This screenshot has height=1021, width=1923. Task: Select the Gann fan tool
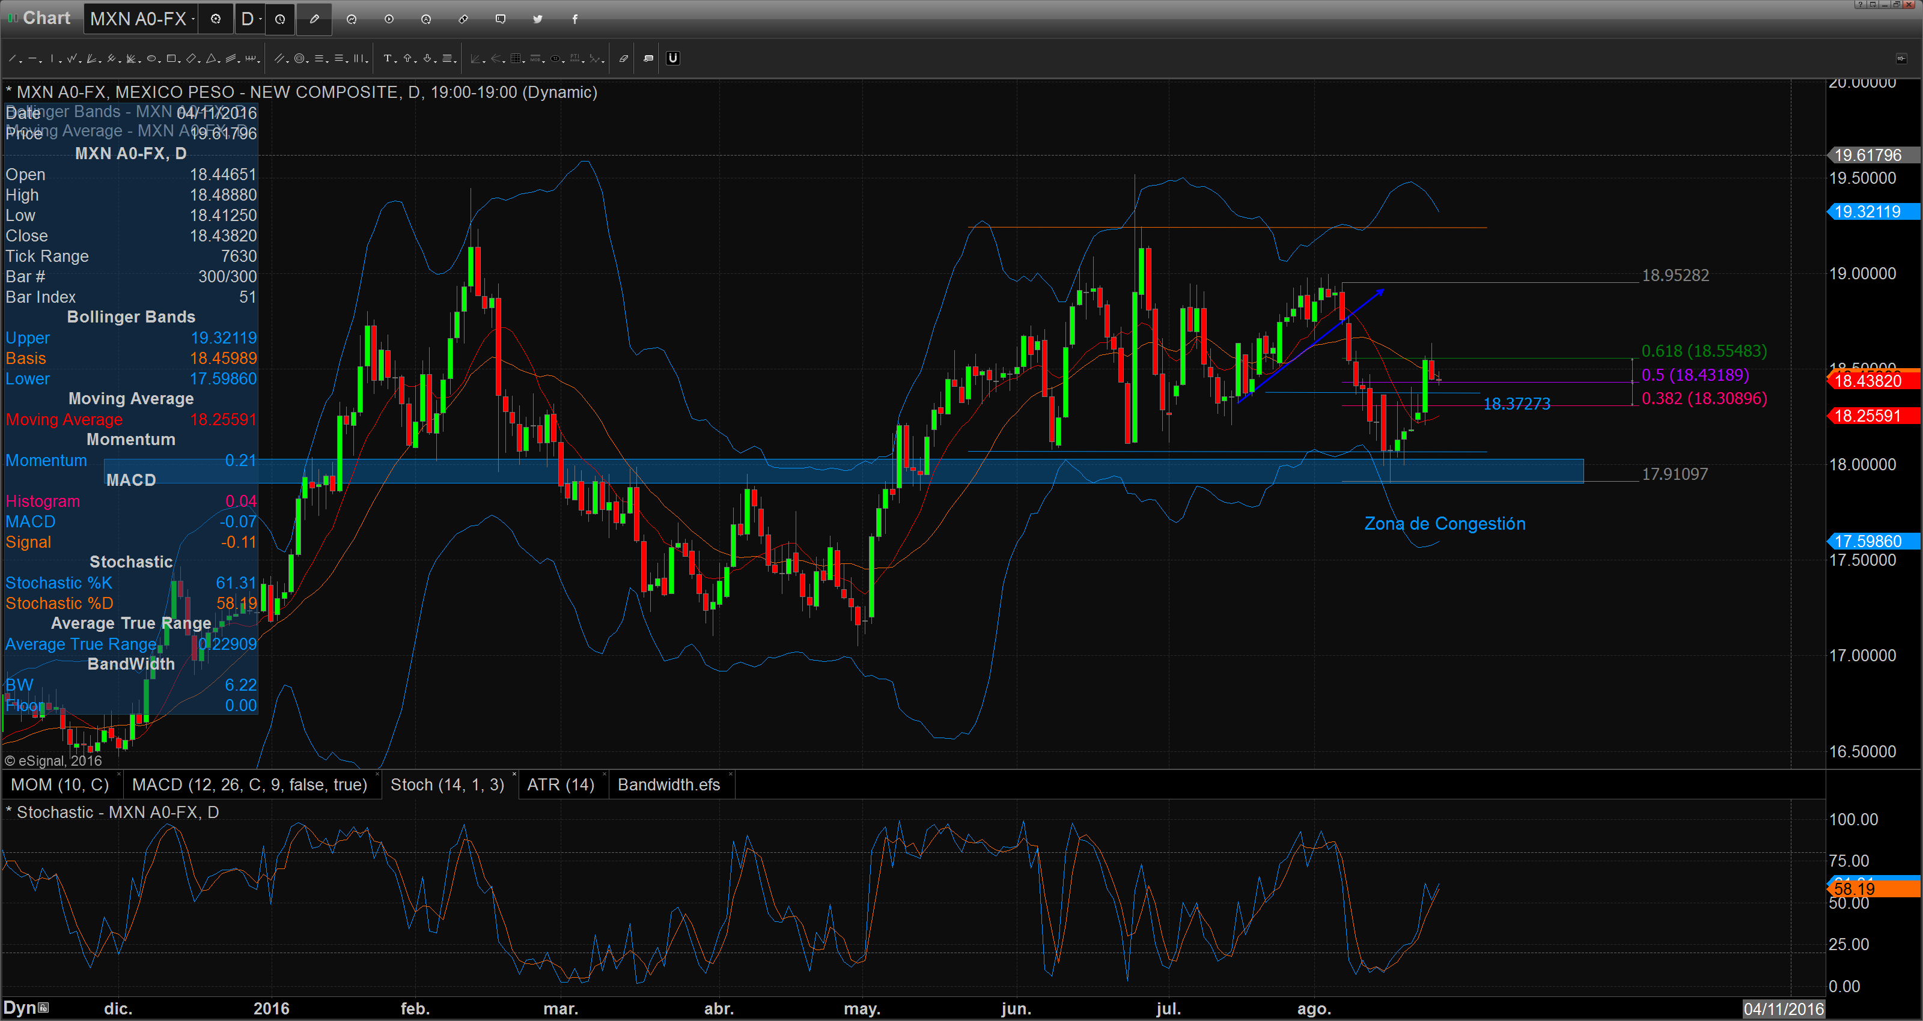(x=91, y=58)
